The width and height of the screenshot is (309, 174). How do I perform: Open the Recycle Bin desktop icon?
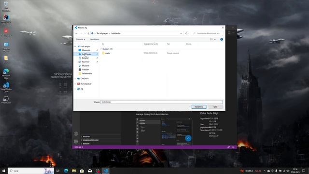tap(6, 6)
